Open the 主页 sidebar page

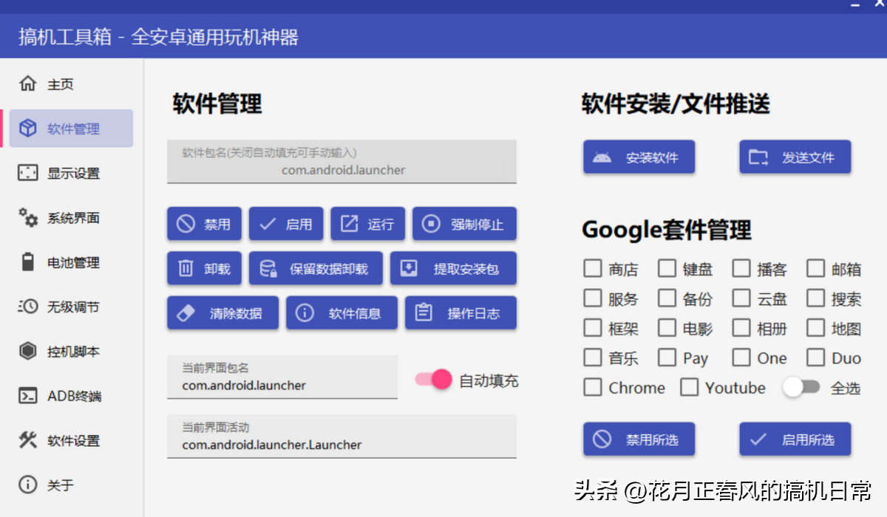click(72, 83)
